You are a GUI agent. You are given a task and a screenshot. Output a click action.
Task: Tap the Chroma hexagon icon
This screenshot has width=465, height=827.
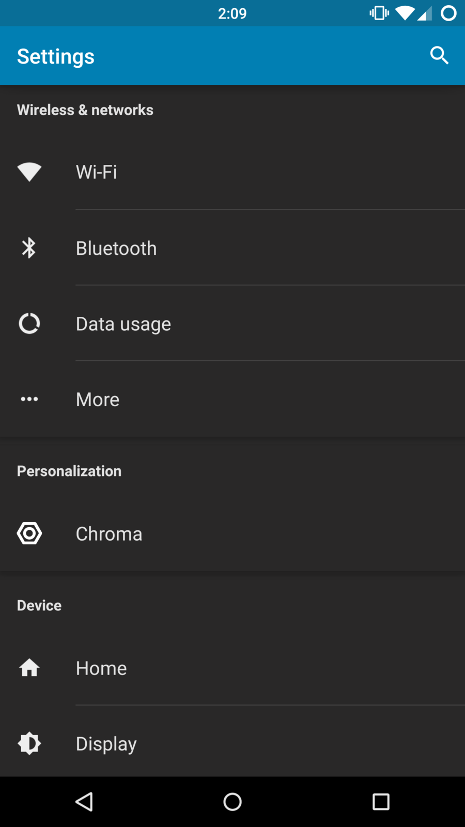tap(29, 533)
